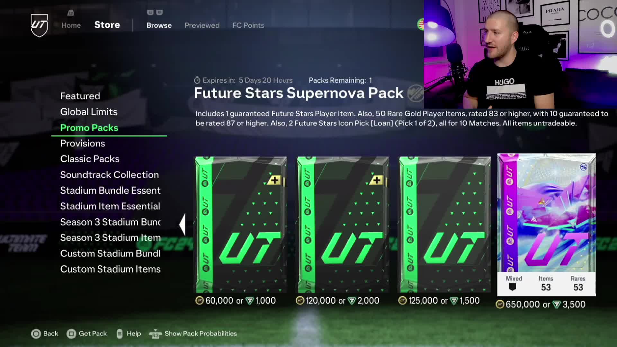Click the coin icon beside 60,000 price
The image size is (617, 347).
click(x=199, y=300)
